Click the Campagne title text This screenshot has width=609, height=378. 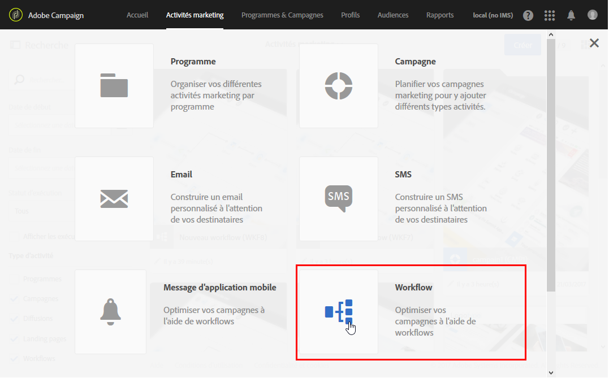tap(415, 62)
